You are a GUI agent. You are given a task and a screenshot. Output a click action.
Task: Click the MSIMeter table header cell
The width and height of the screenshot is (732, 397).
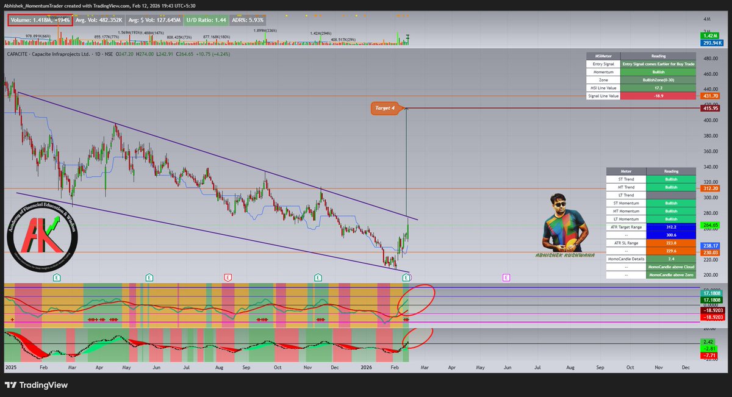tap(603, 56)
